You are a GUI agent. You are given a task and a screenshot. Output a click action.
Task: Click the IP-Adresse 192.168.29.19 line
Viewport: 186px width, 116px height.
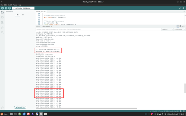coord(46,57)
